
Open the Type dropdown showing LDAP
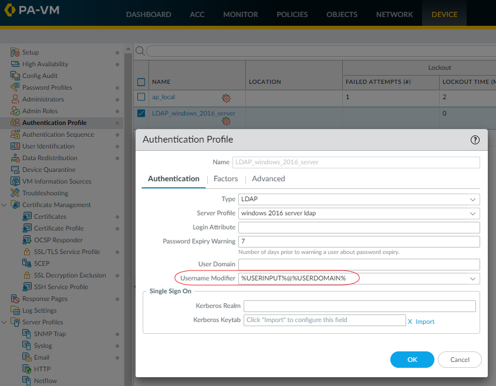pyautogui.click(x=359, y=199)
